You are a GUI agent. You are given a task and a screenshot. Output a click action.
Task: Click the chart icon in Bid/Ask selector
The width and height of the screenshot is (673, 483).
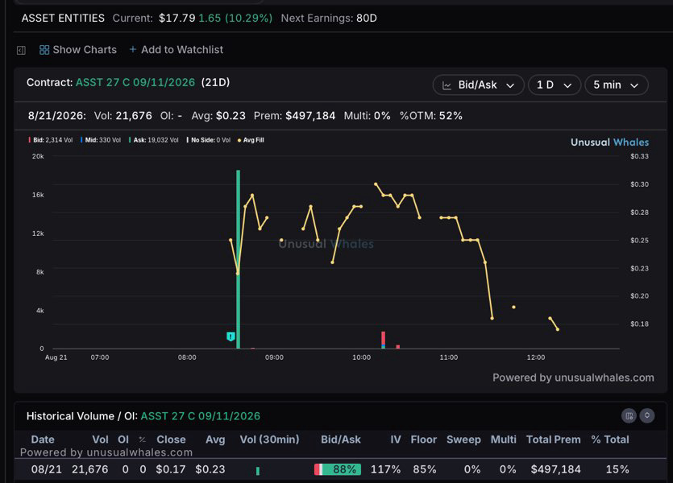point(447,85)
